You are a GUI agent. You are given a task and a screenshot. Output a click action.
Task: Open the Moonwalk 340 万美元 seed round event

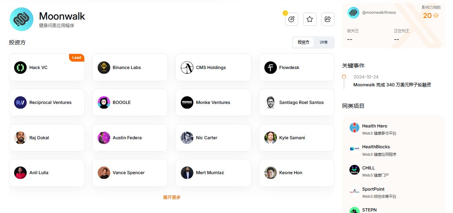click(x=392, y=85)
